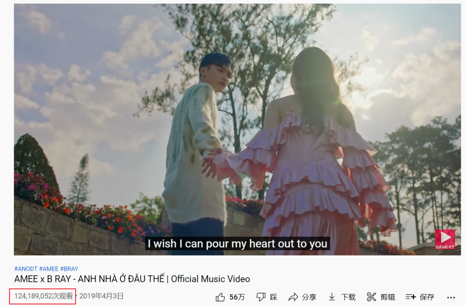Click the download arrow icon
465x306 pixels.
pos(332,297)
